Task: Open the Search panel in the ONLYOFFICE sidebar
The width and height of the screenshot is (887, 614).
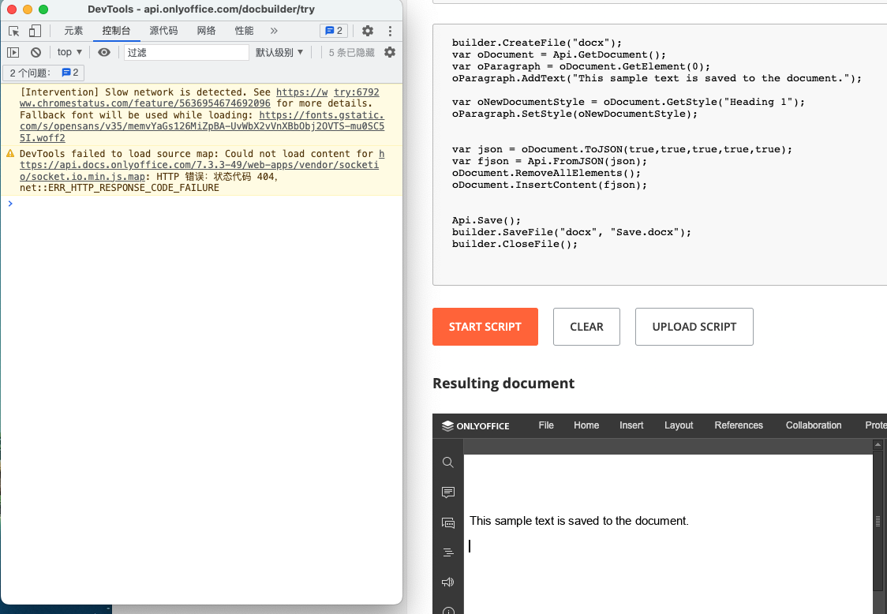Action: (448, 462)
